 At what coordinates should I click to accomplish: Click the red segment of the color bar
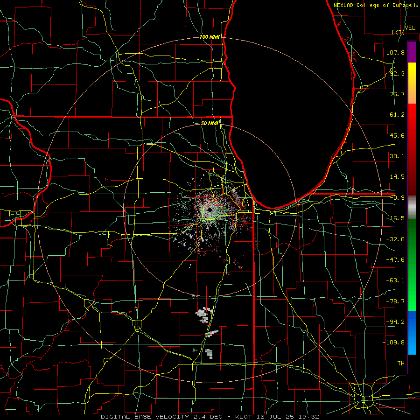click(x=412, y=149)
